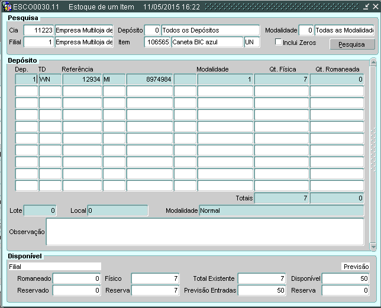Select the Todos os Depósitos field
This screenshot has height=308, width=381.
pyautogui.click(x=211, y=30)
